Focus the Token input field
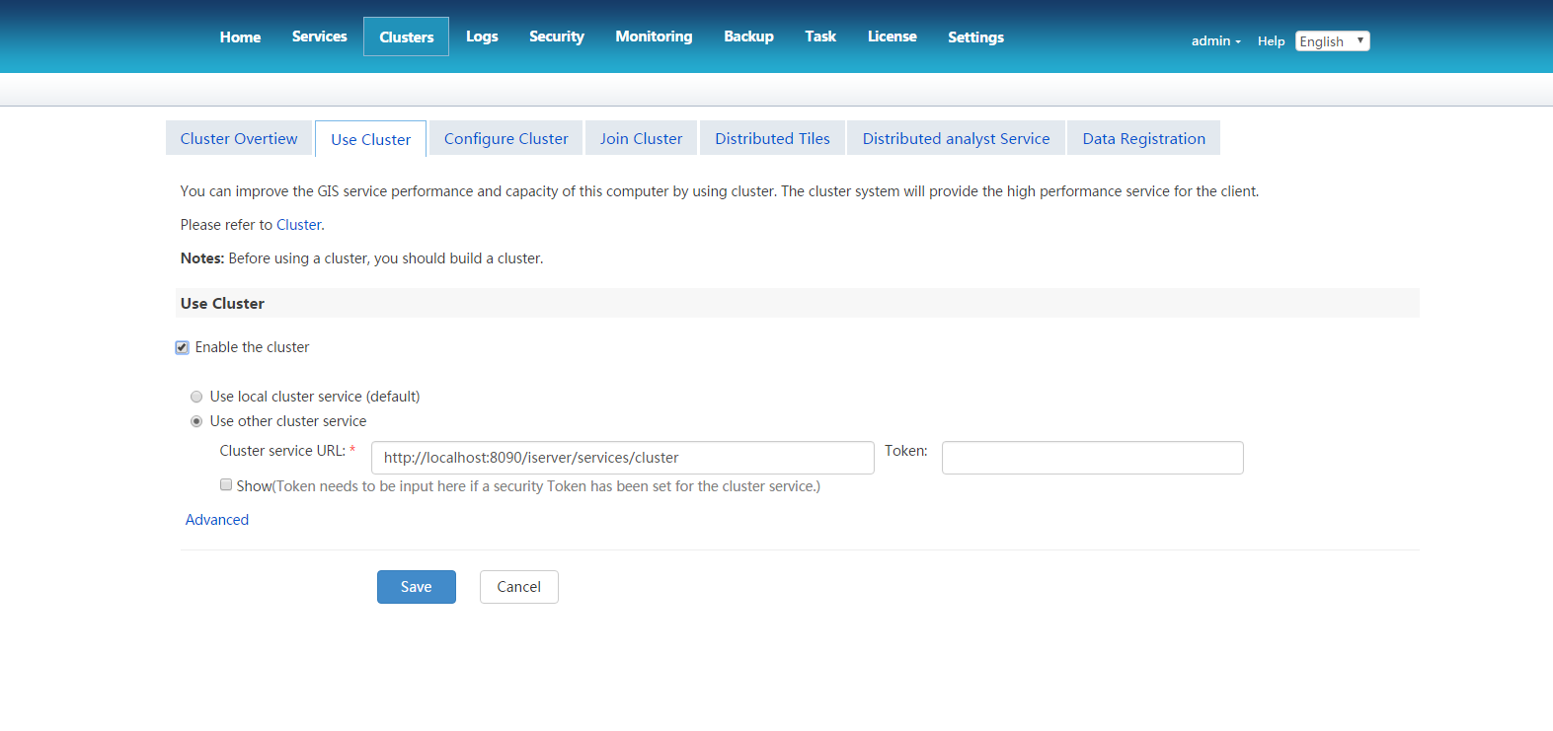Screen dimensions: 1553x731 [1092, 458]
